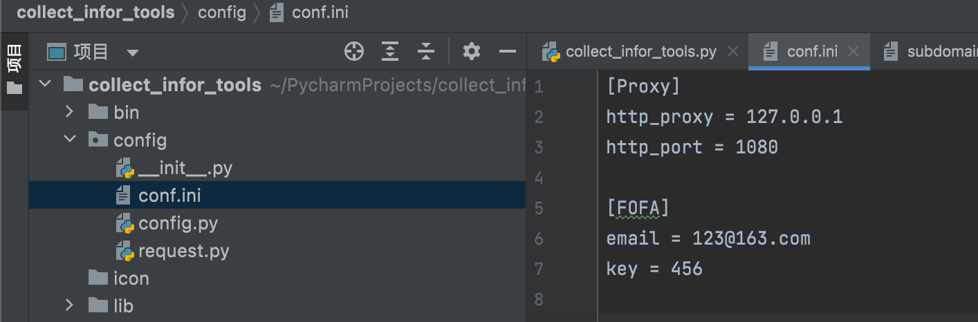Image resolution: width=978 pixels, height=322 pixels.
Task: Click the Collapse All icon in Project panel
Action: click(426, 51)
